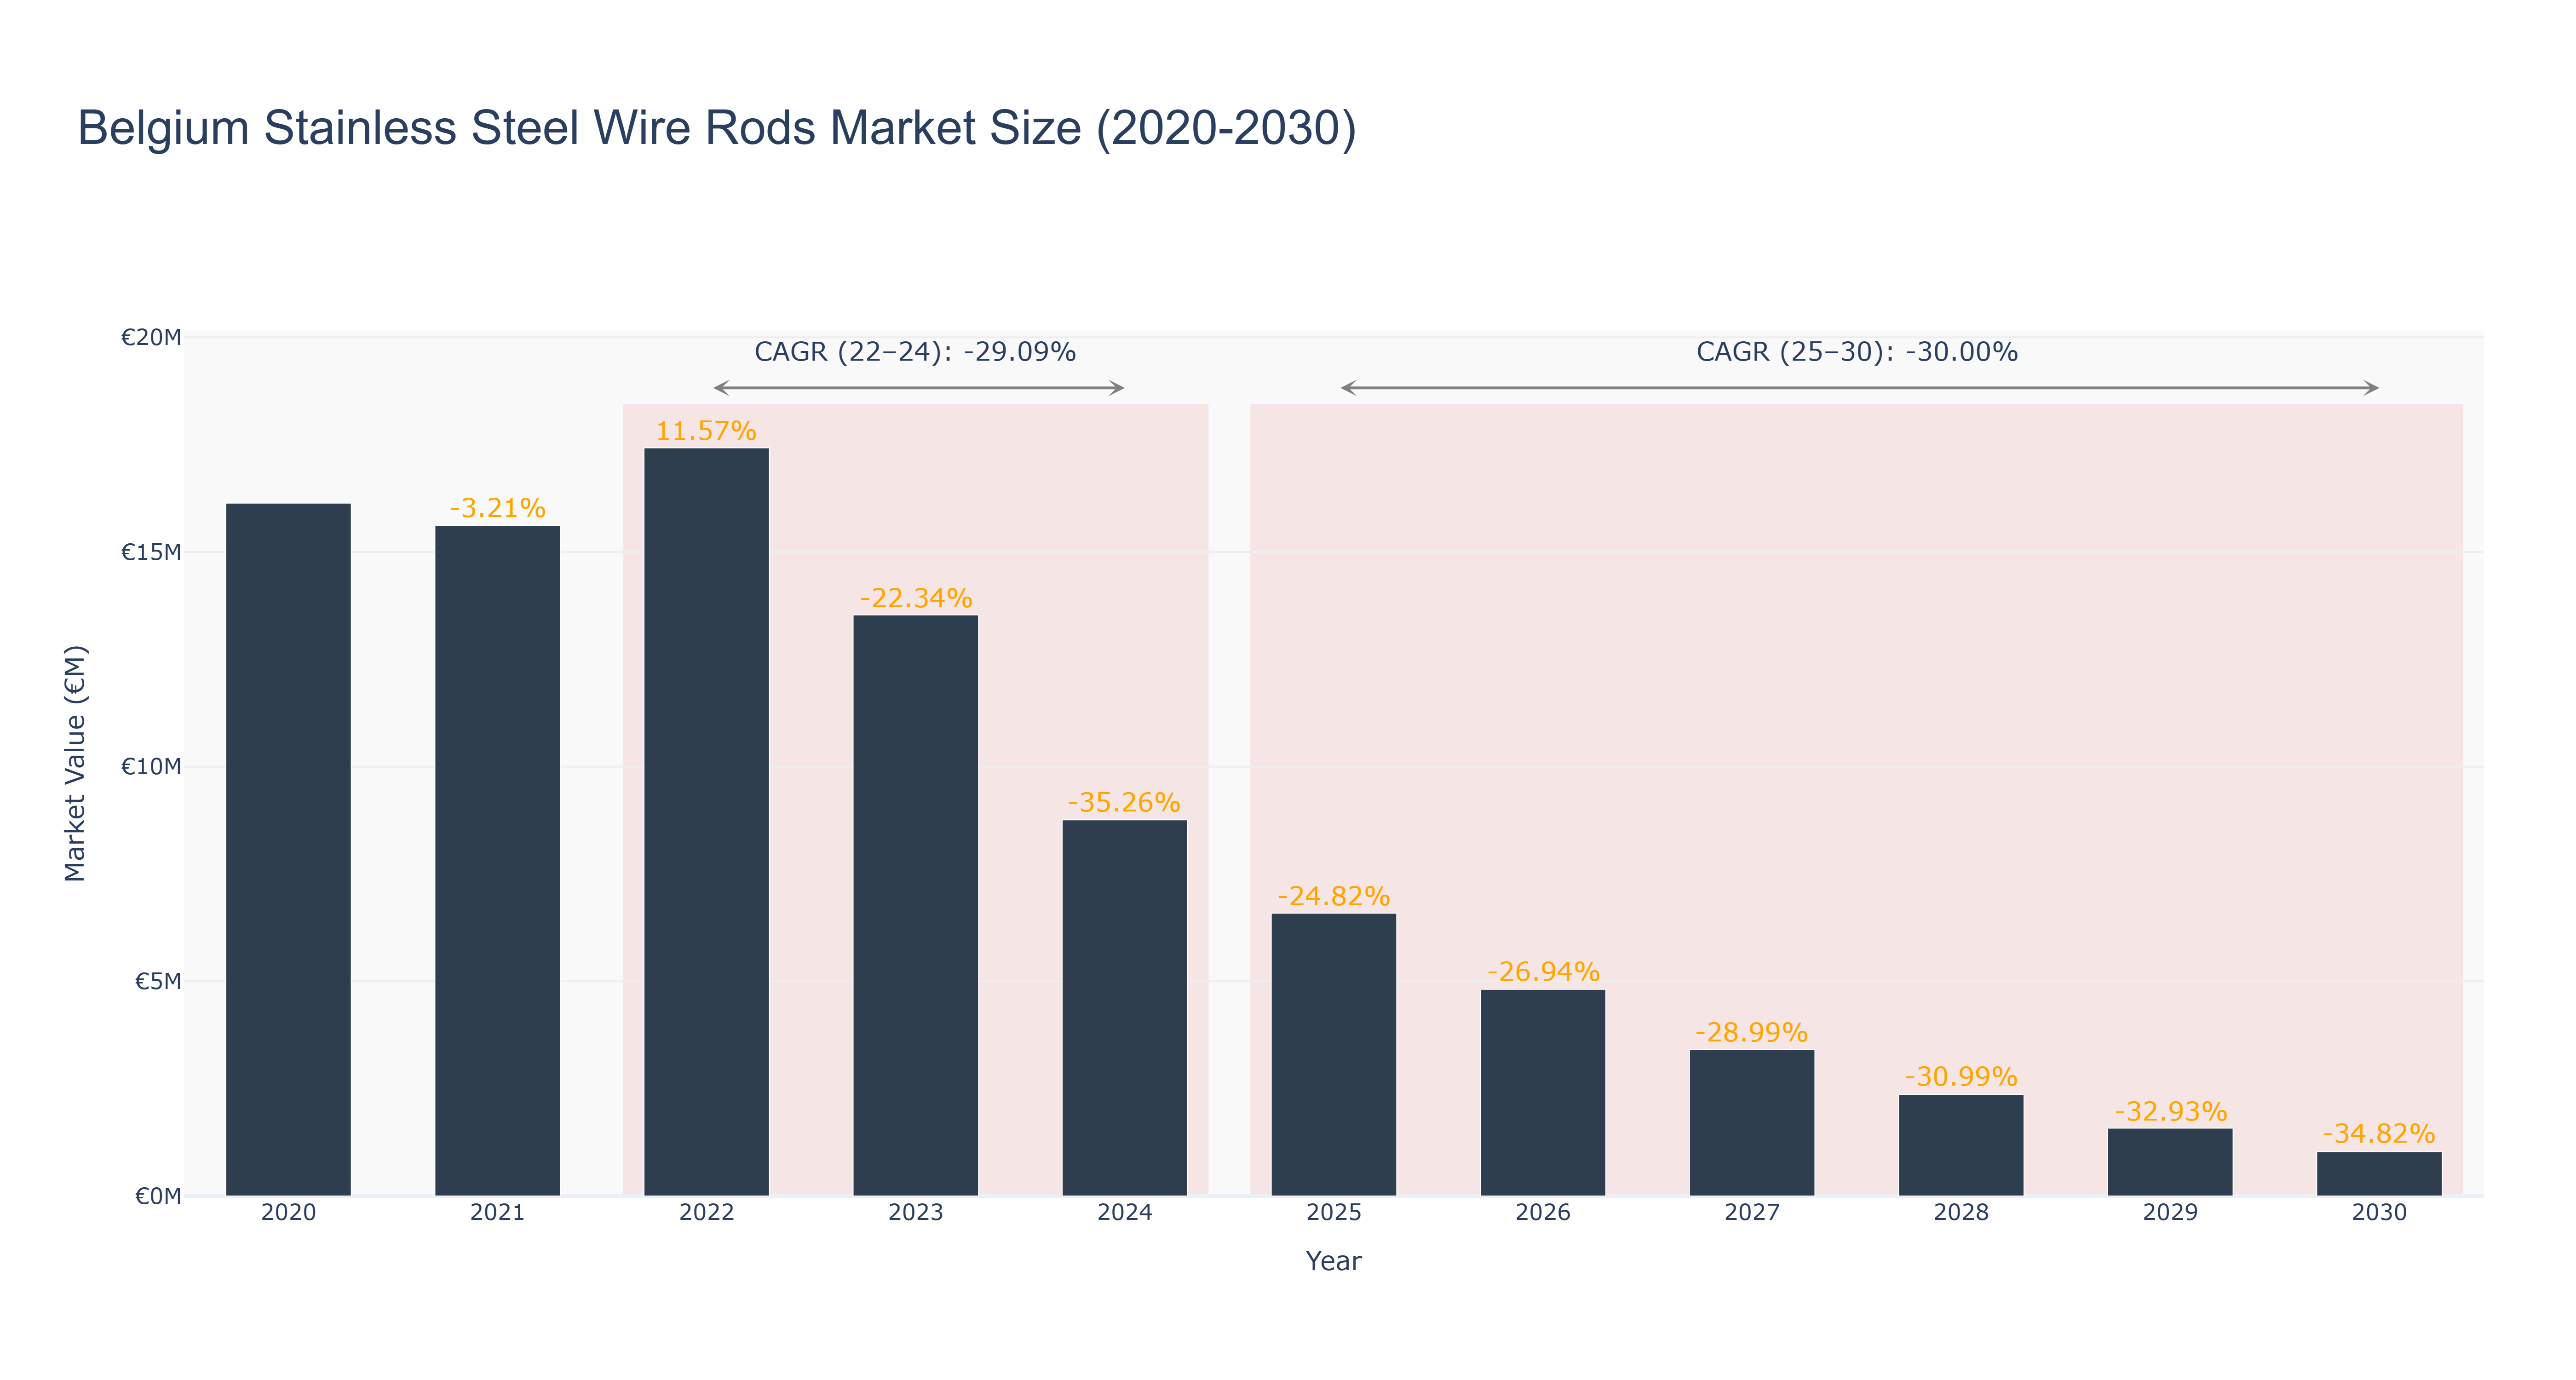Click the 'CAGR (25–30): -30.00%' annotation
The image size is (2576, 1380).
coord(1857,352)
